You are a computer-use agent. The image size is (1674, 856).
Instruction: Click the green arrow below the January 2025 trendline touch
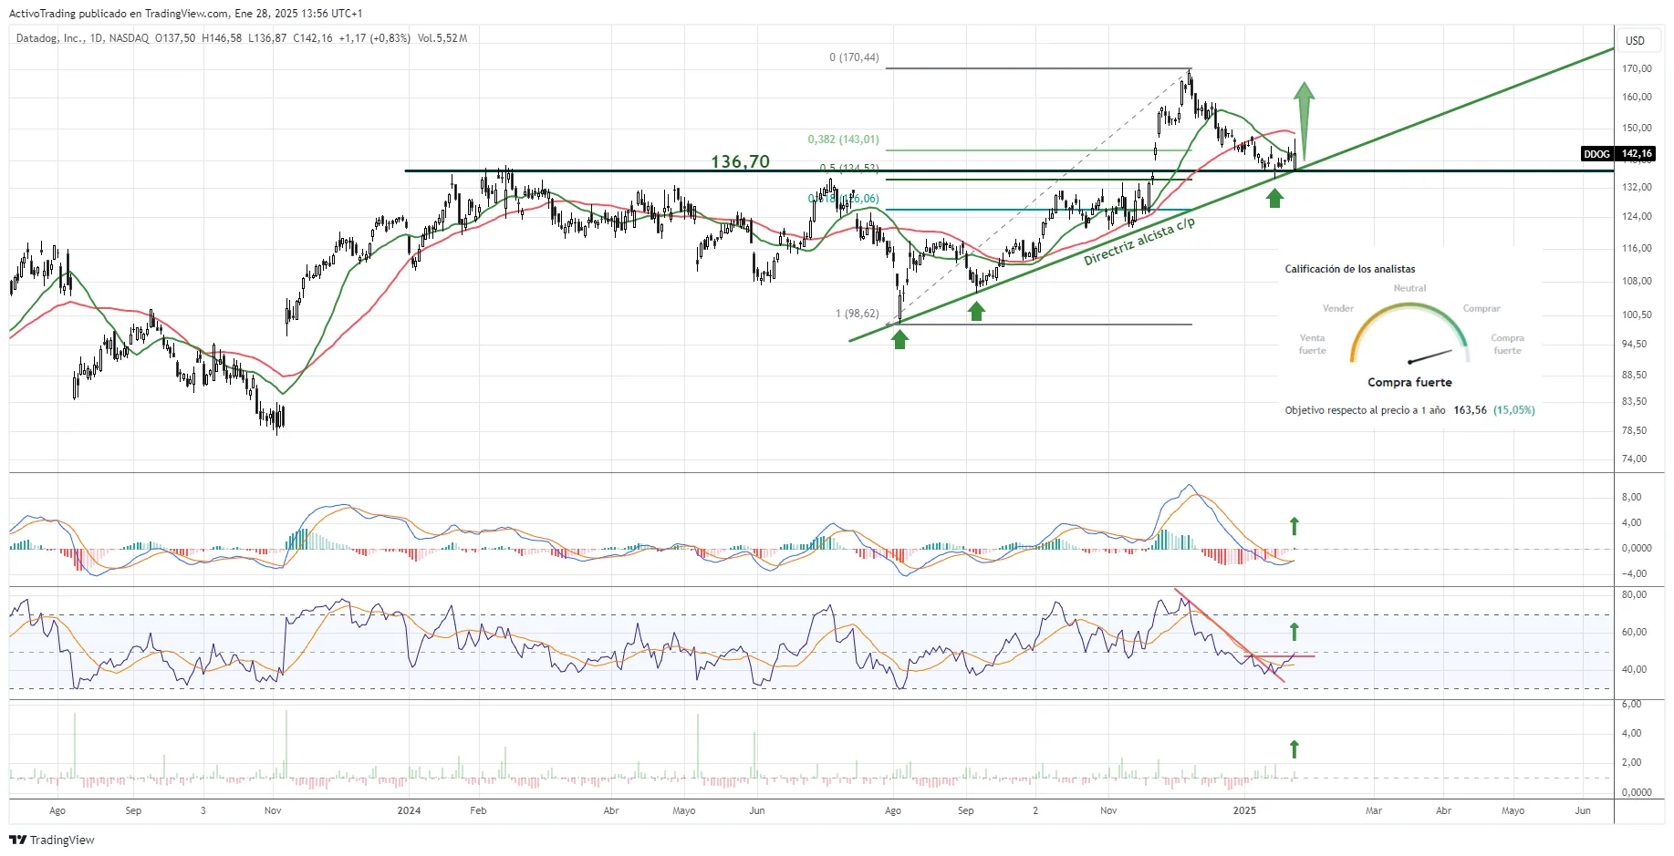pyautogui.click(x=1274, y=197)
